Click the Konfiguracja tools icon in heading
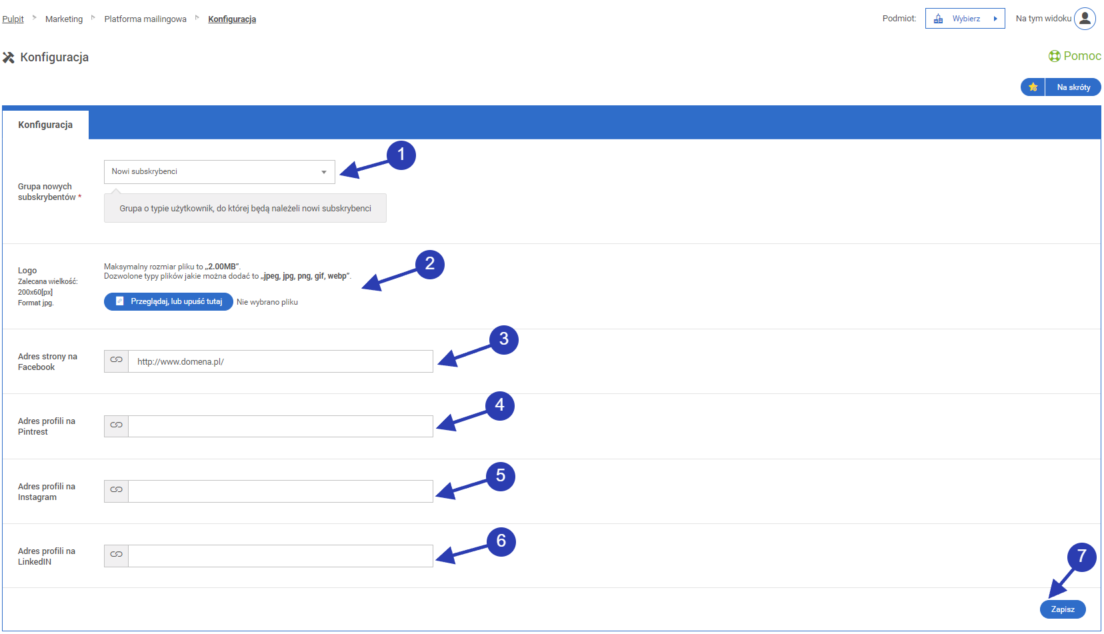 coord(9,58)
